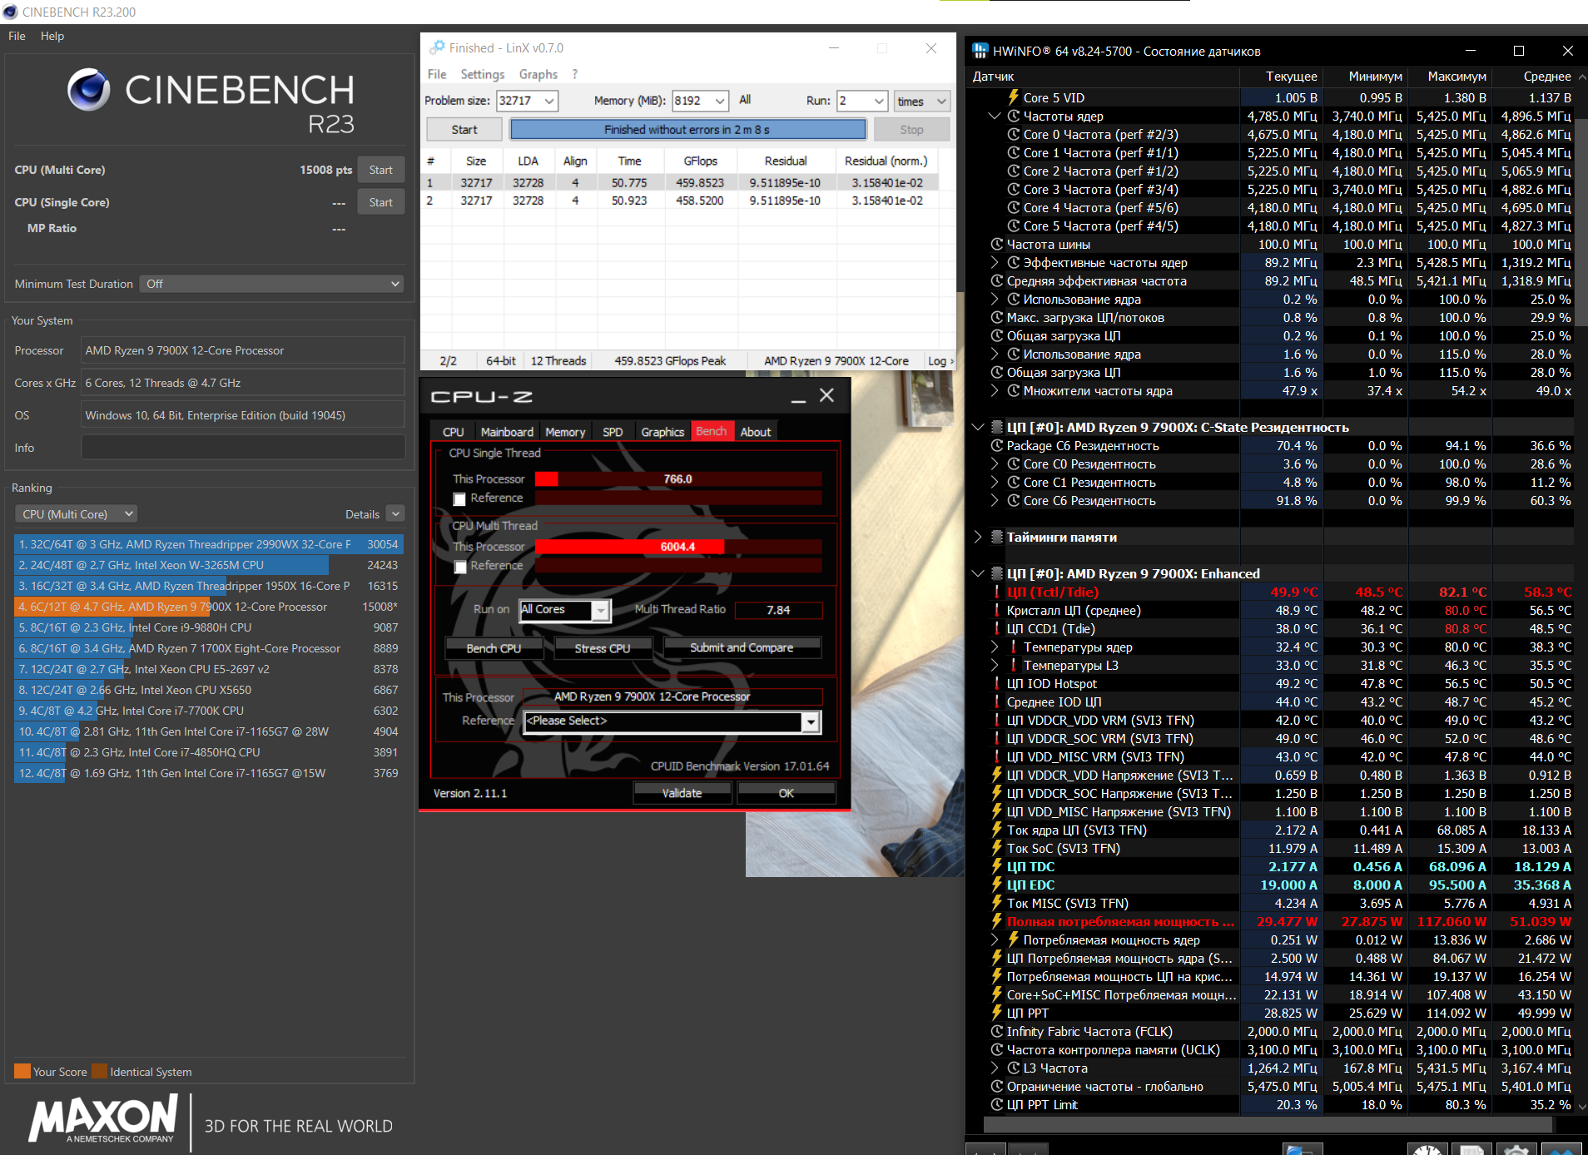The height and width of the screenshot is (1155, 1588).
Task: Click thermometer icon beside Кристалл ЦП (среднее)
Action: 997,610
